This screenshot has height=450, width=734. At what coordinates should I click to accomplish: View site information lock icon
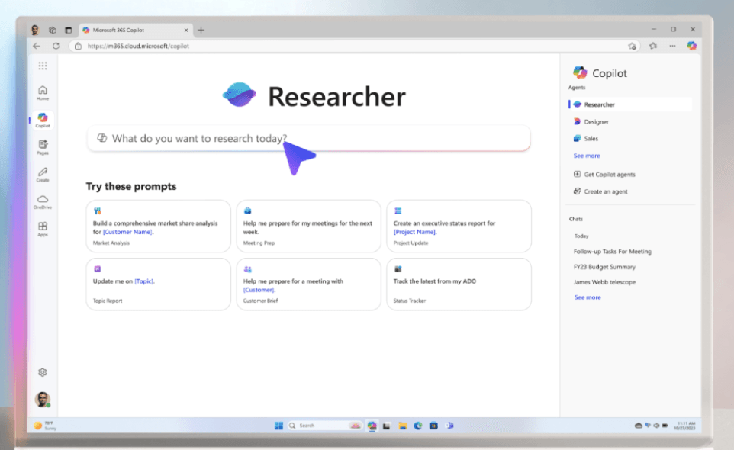tap(78, 46)
